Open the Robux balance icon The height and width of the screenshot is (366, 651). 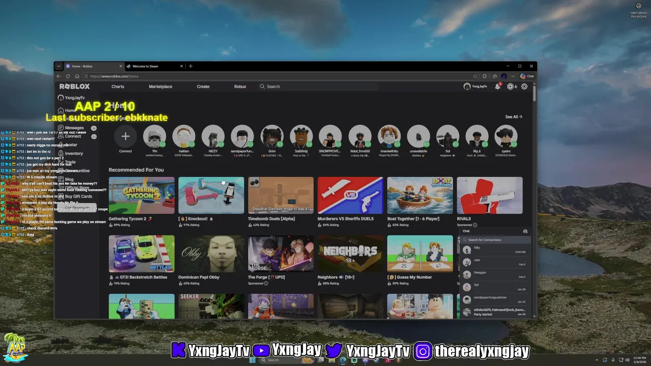click(510, 86)
